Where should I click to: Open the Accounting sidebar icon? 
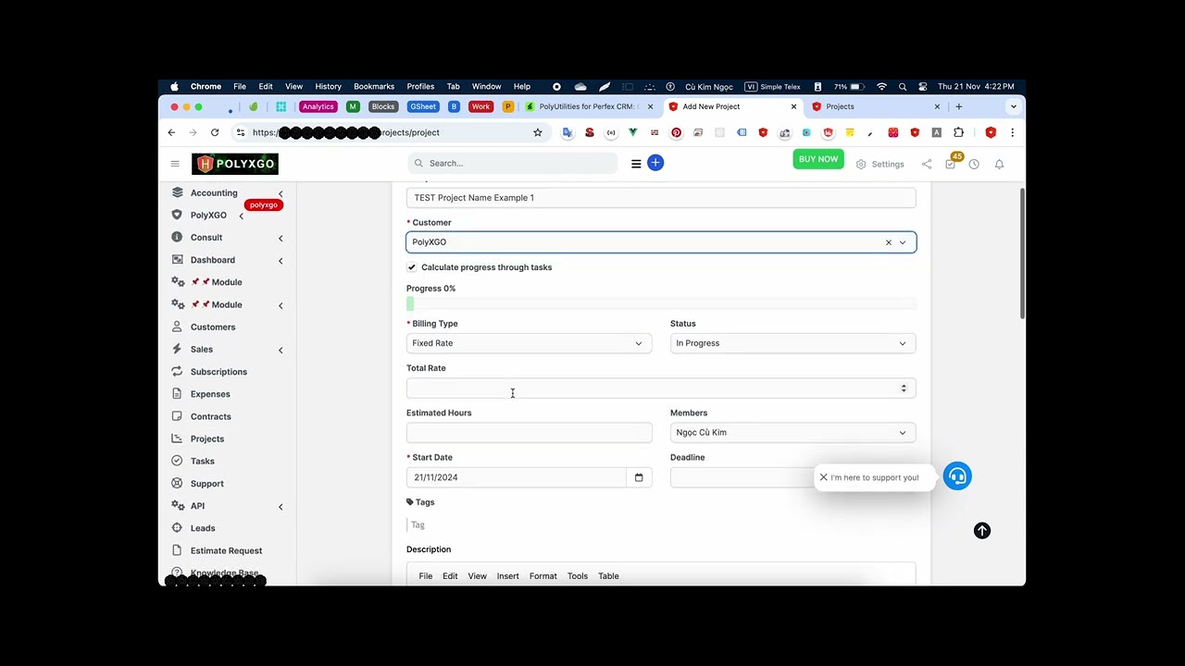[x=177, y=192]
